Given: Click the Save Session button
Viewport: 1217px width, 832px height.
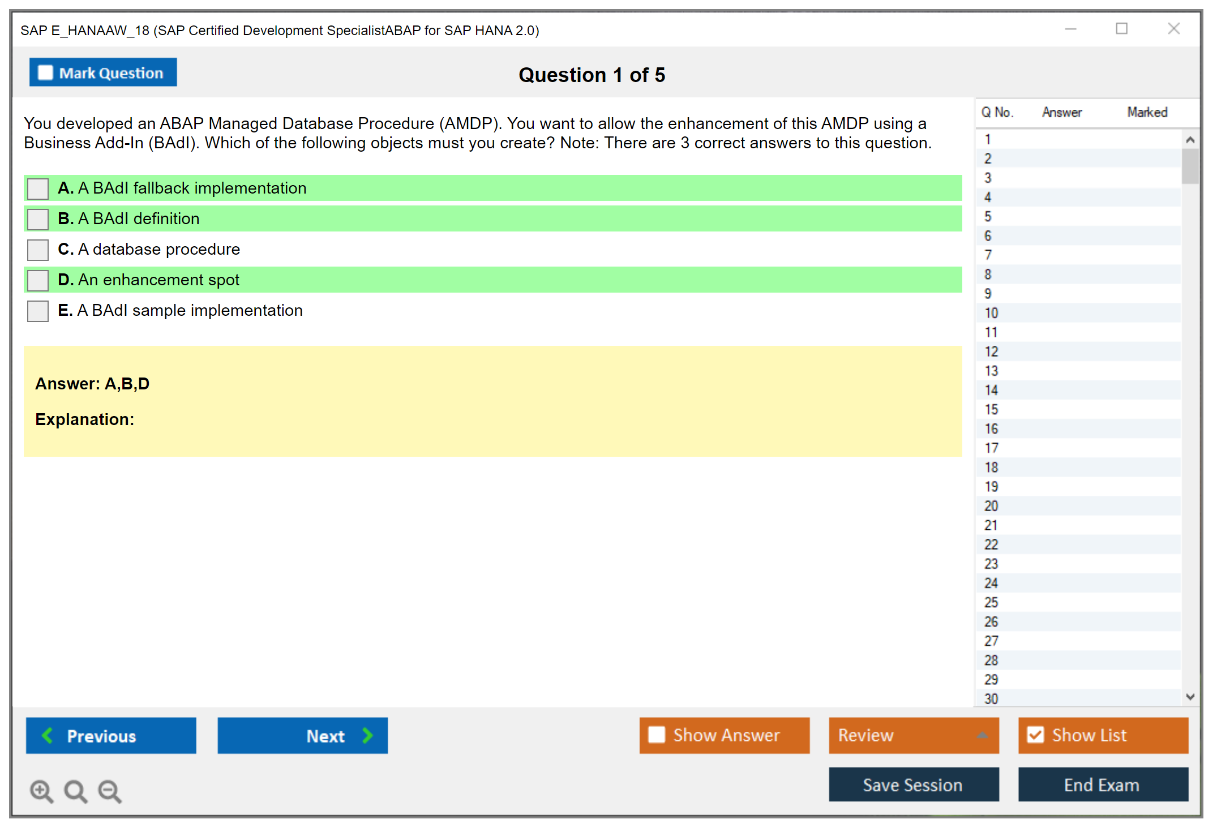Looking at the screenshot, I should (x=913, y=784).
